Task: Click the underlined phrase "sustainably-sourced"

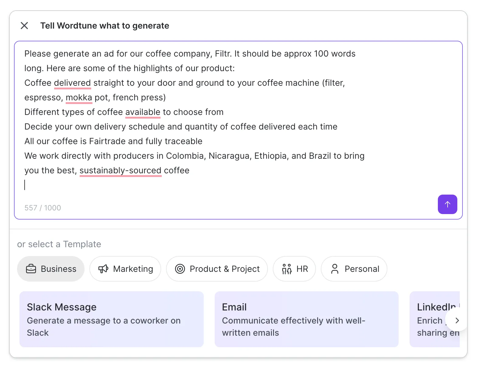Action: tap(121, 170)
